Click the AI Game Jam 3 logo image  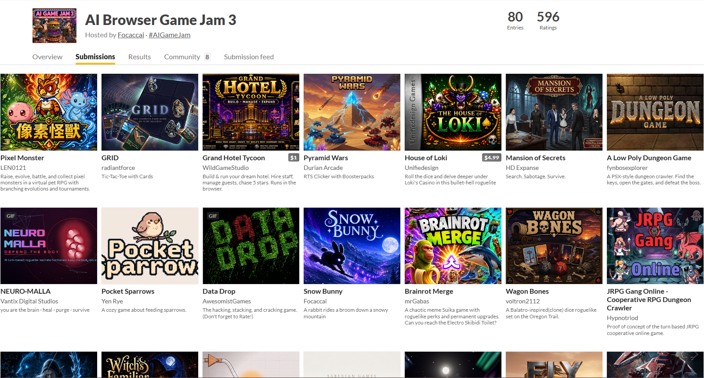click(54, 25)
